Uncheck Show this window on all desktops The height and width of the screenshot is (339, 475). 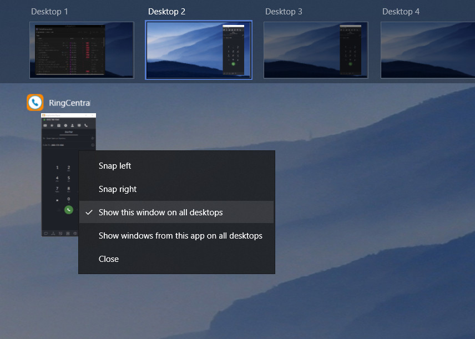(160, 212)
